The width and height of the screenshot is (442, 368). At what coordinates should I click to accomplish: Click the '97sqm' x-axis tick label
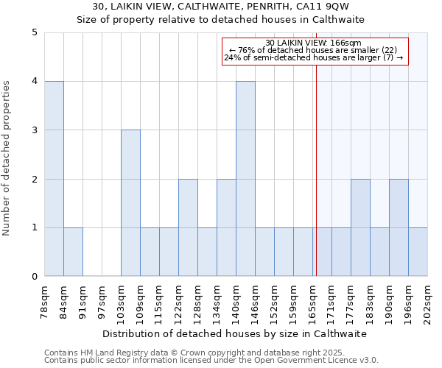coord(102,300)
